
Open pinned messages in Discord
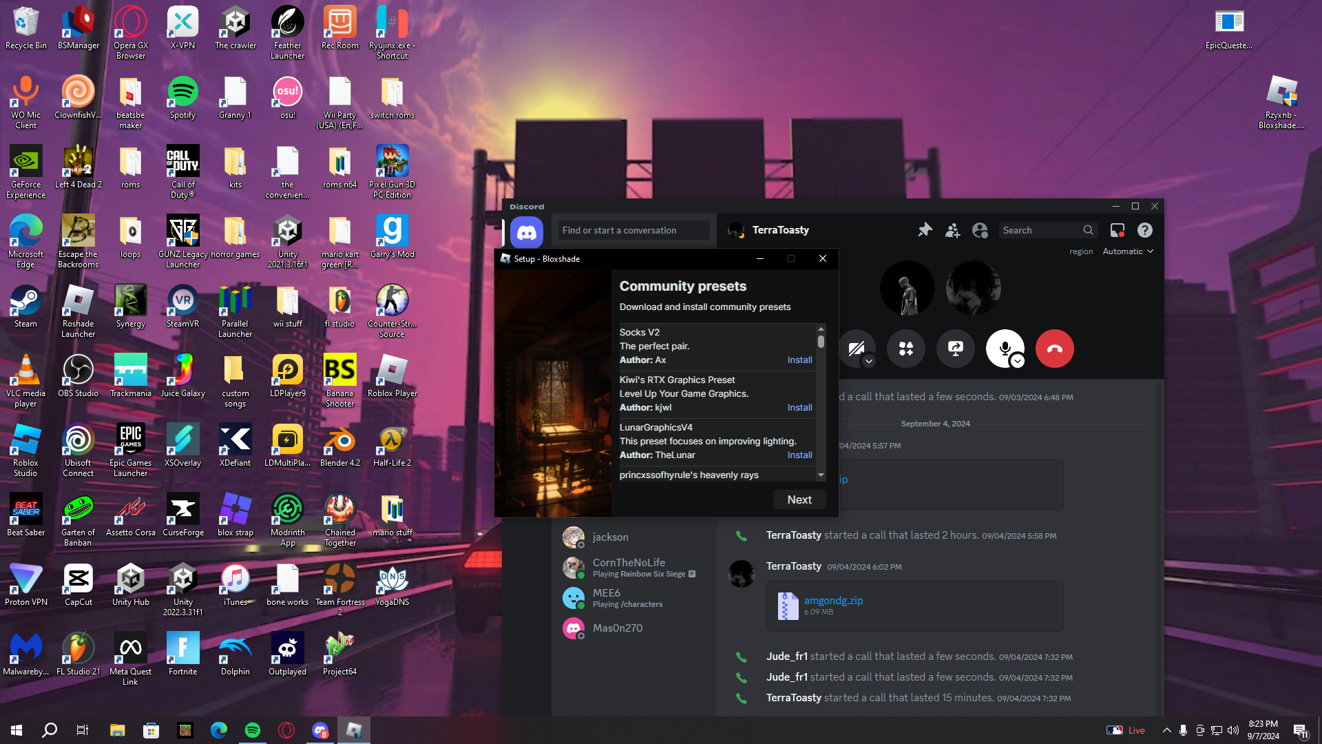point(925,230)
